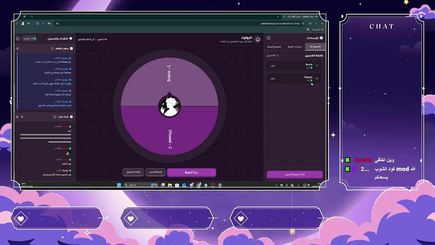The height and width of the screenshot is (245, 435).
Task: Open the site information icon in the address bar
Action: click(x=303, y=23)
